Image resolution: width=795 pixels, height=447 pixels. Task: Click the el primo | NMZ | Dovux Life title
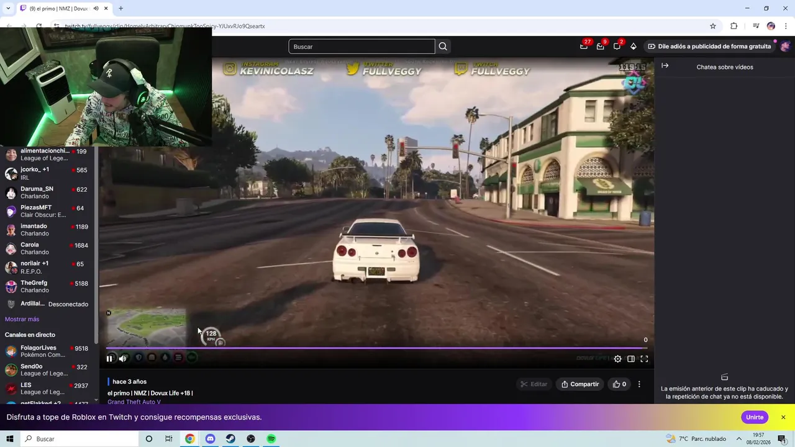click(150, 393)
